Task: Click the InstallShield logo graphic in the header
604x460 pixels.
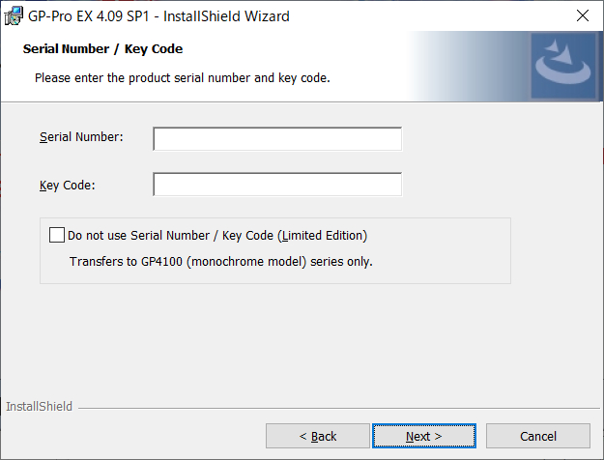Action: (563, 66)
